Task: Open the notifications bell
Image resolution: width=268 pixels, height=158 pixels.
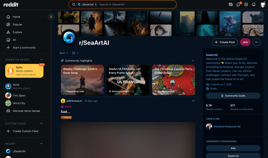Action: [x=254, y=4]
